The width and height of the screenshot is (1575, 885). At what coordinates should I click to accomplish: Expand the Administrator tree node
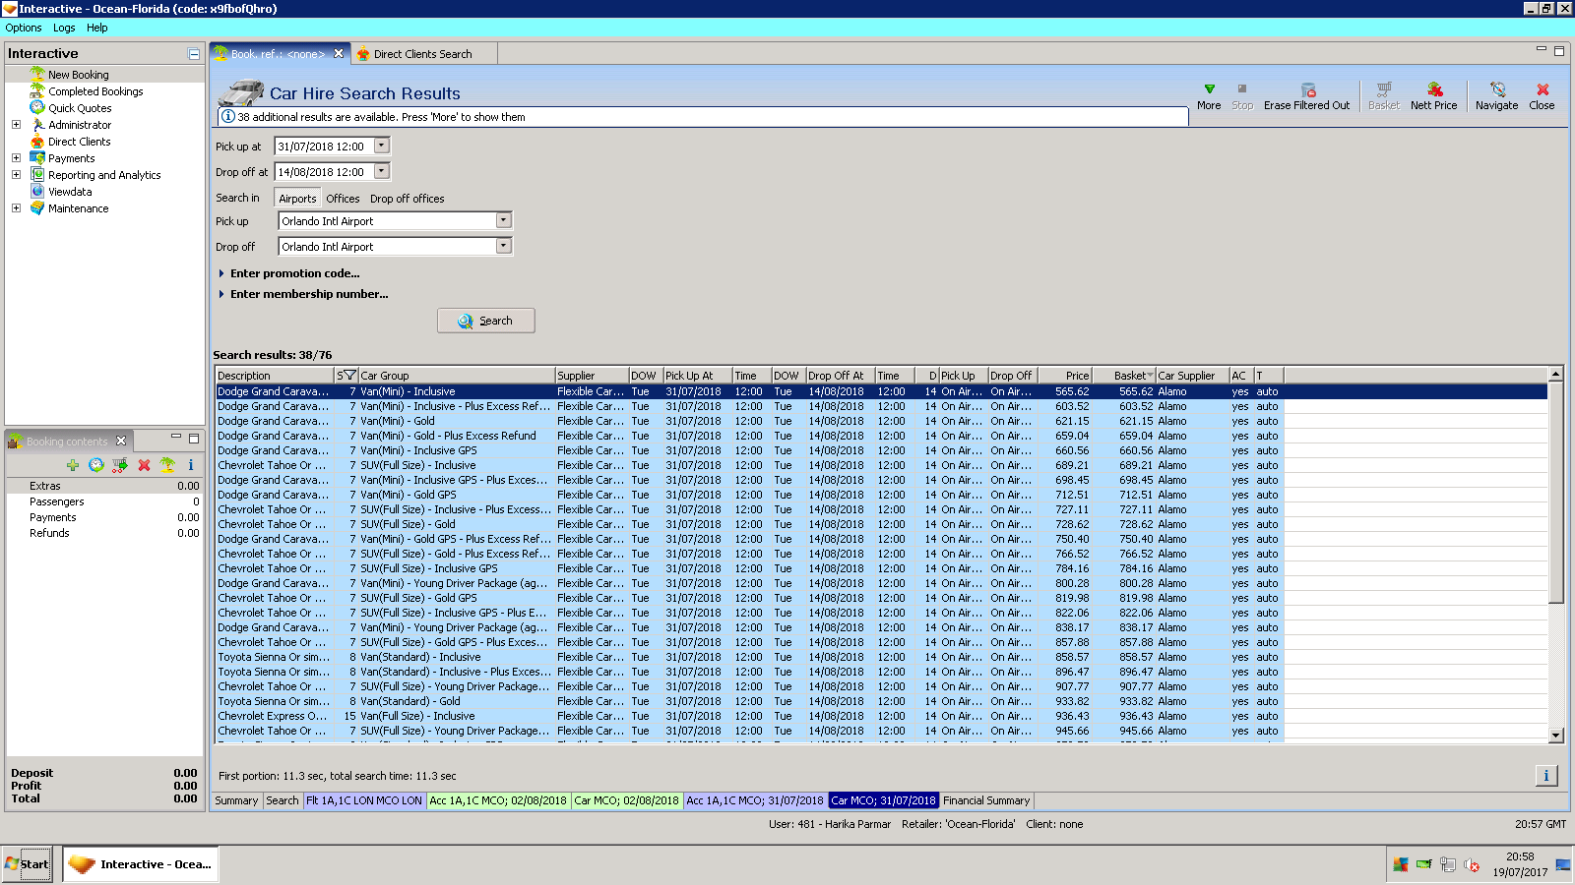[16, 125]
